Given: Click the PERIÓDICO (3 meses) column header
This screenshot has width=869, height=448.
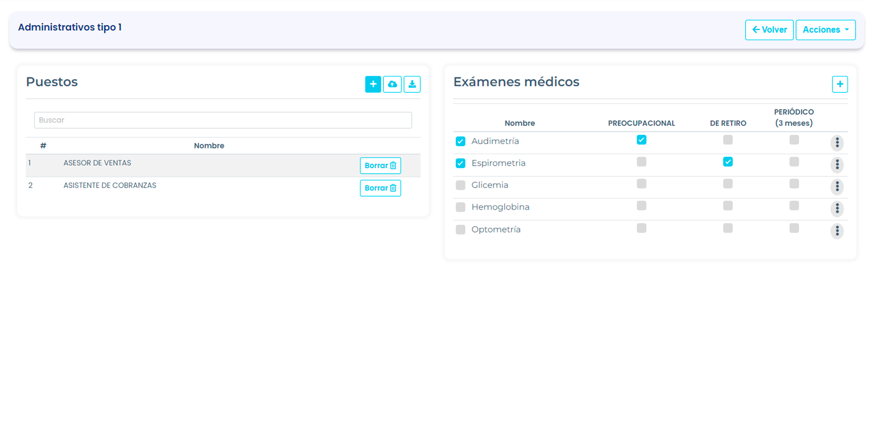Looking at the screenshot, I should click(x=794, y=117).
